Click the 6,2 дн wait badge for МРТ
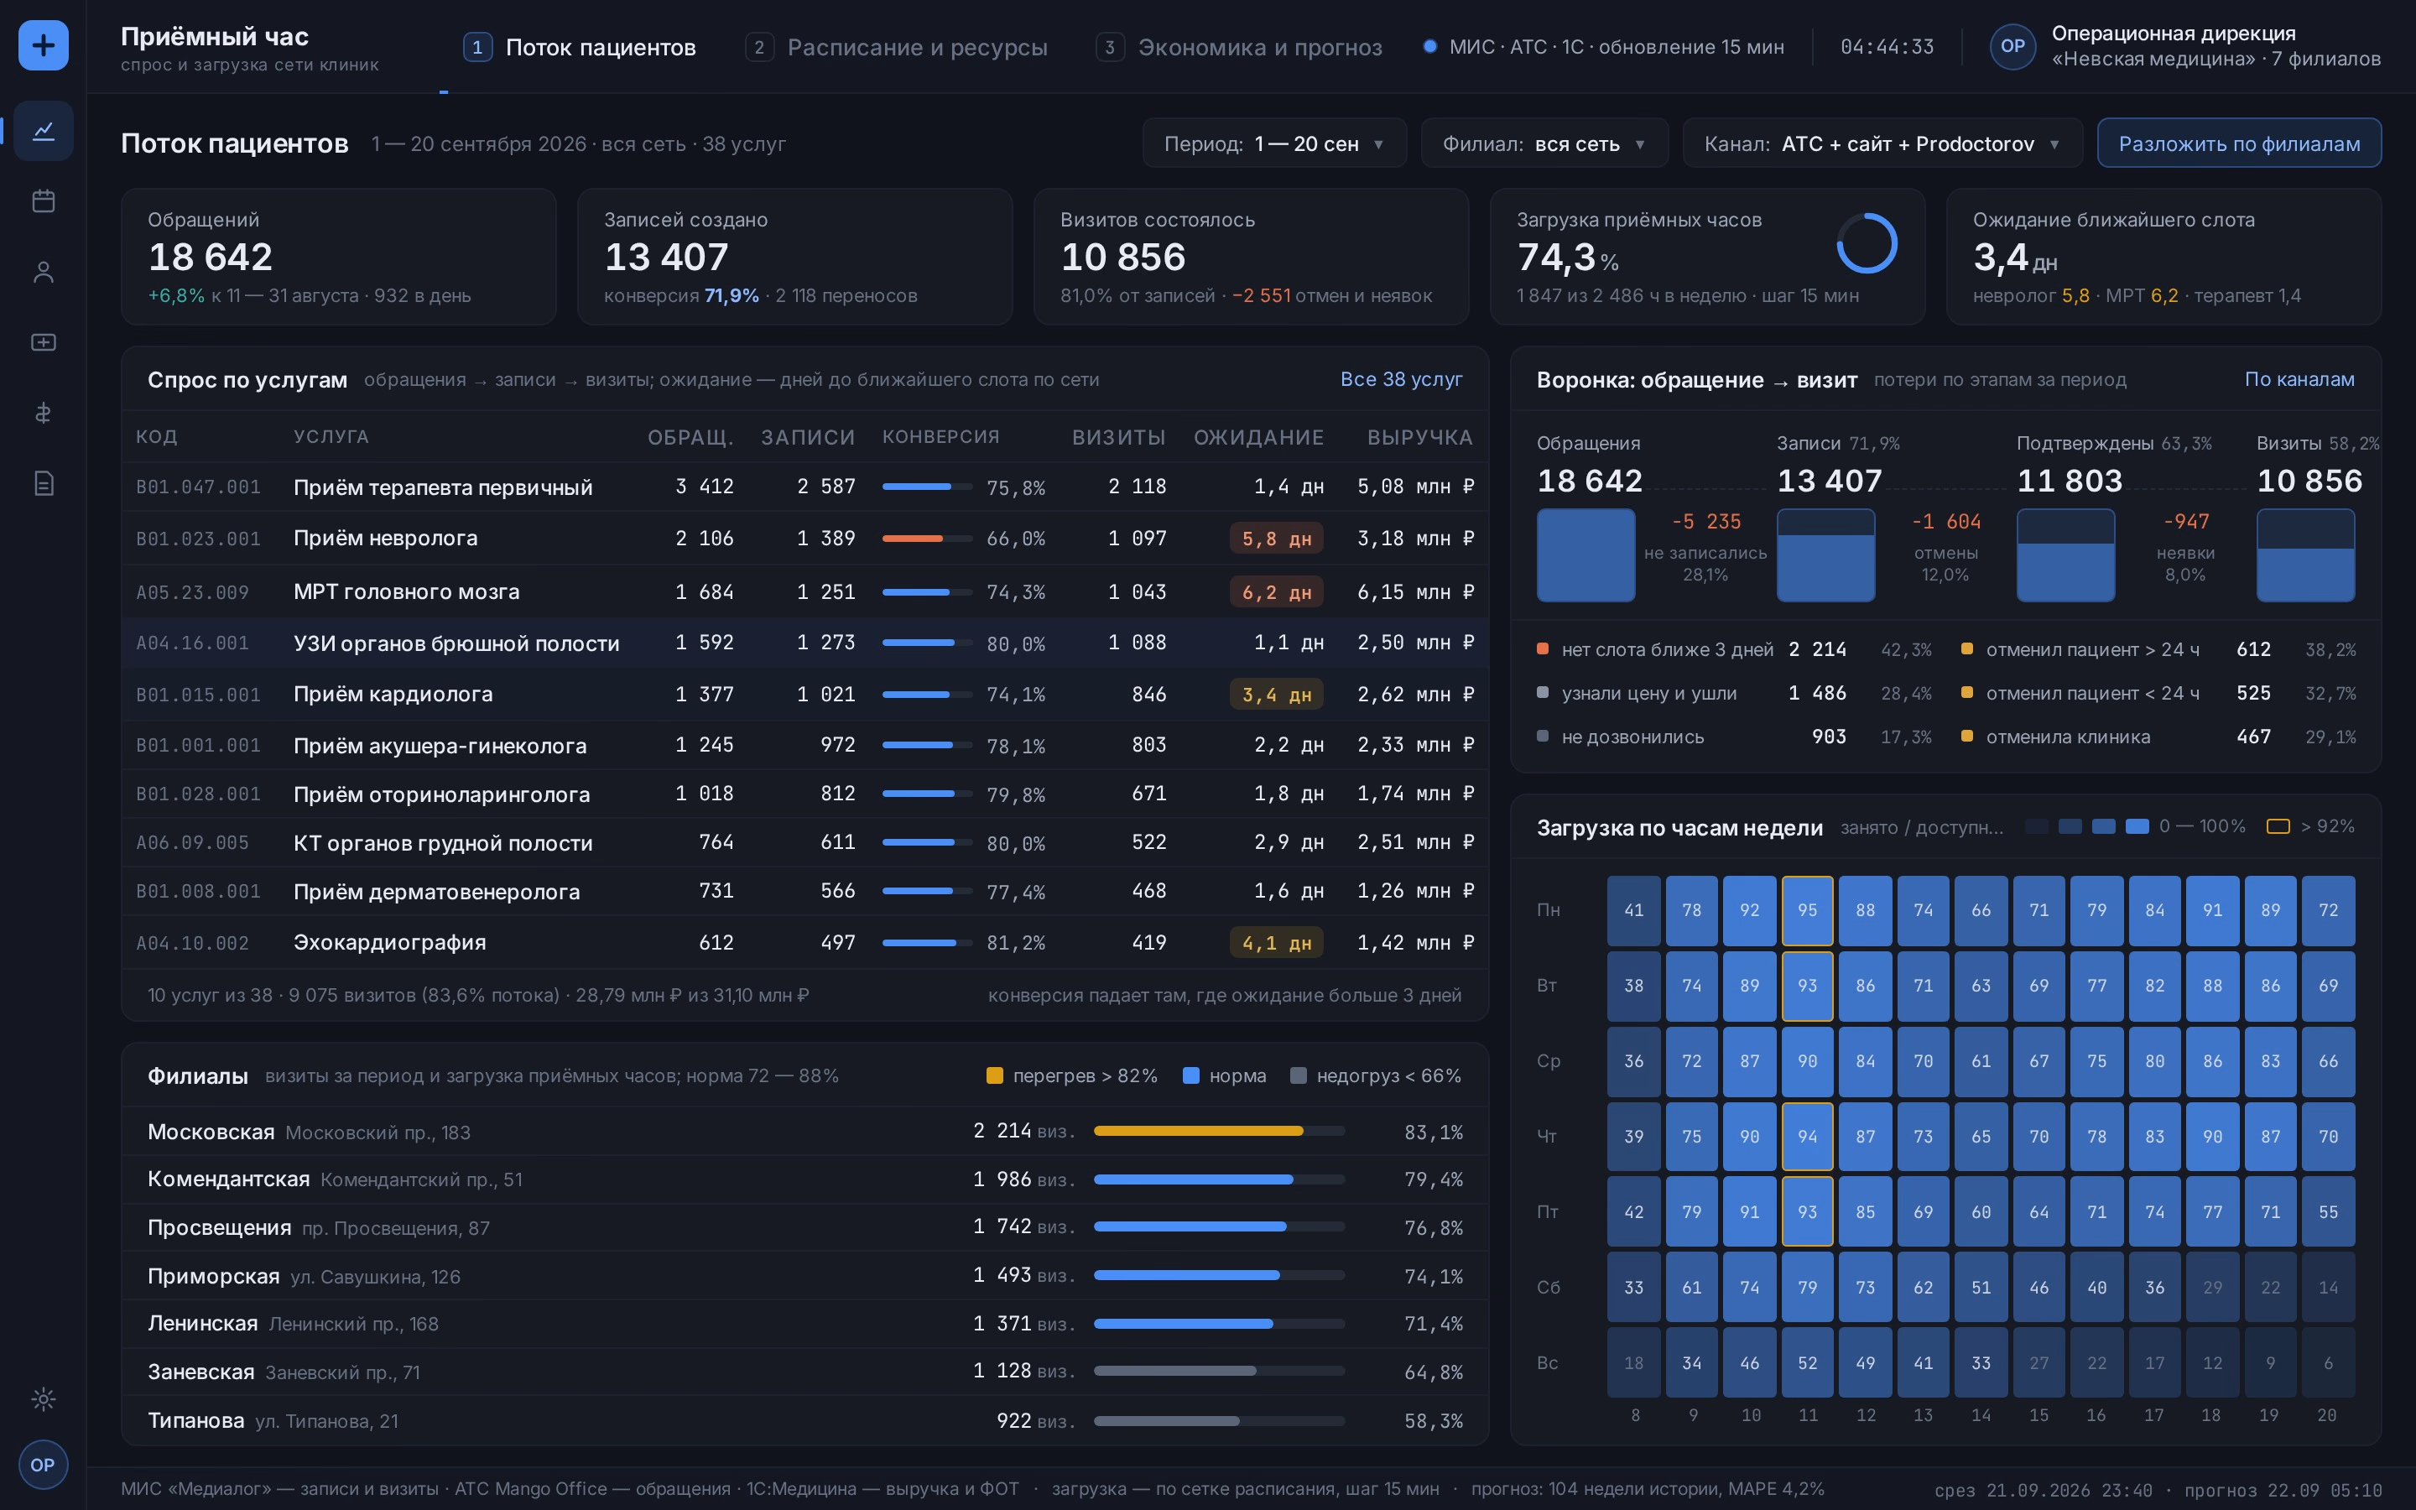Viewport: 2416px width, 1510px height. pyautogui.click(x=1277, y=592)
